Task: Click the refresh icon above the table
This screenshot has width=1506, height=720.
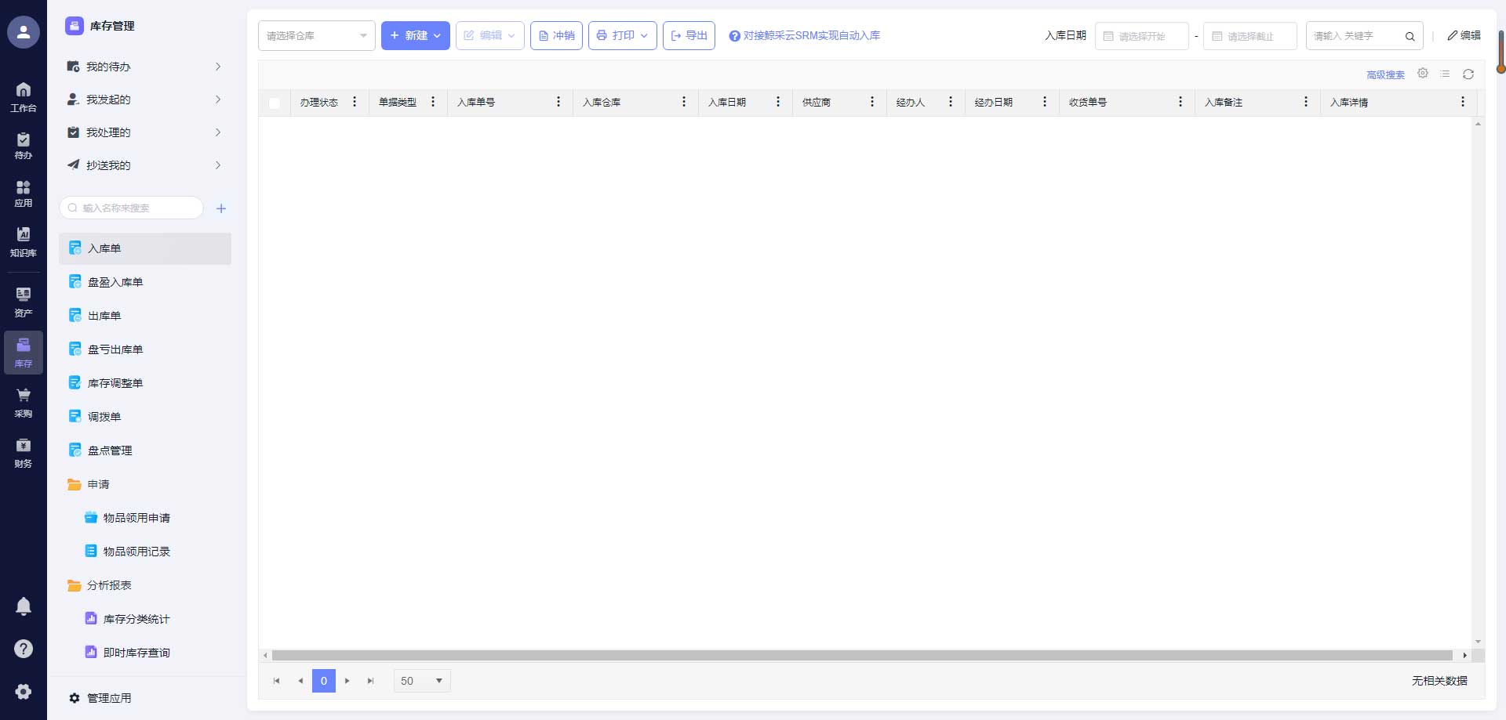Action: click(1468, 74)
